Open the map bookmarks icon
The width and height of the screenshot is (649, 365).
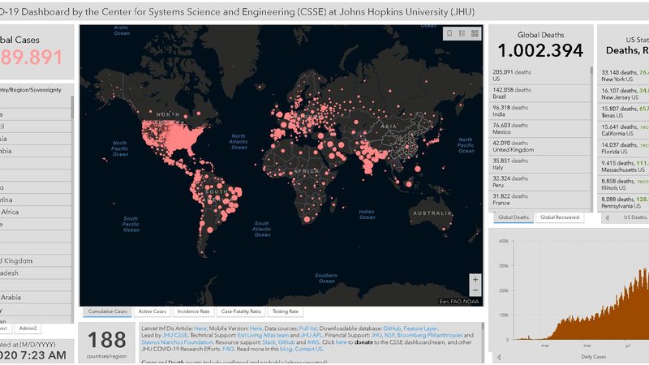449,33
